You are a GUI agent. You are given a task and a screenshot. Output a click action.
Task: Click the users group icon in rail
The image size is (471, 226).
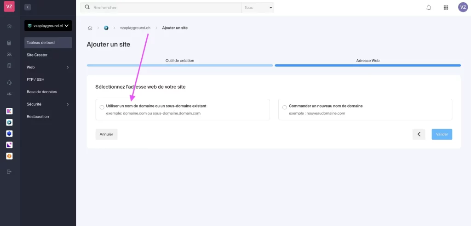[9, 54]
